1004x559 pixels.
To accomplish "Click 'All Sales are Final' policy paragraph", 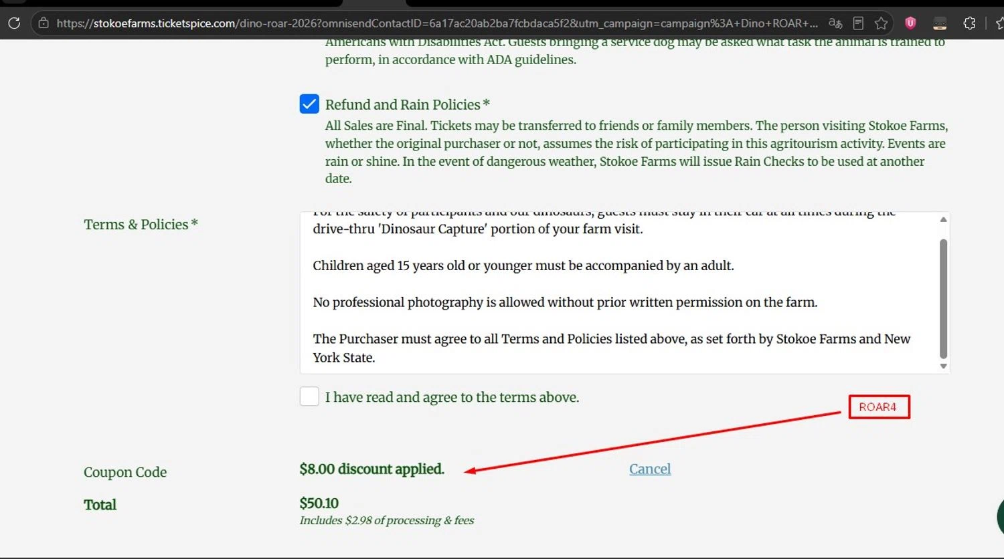I will pos(637,152).
